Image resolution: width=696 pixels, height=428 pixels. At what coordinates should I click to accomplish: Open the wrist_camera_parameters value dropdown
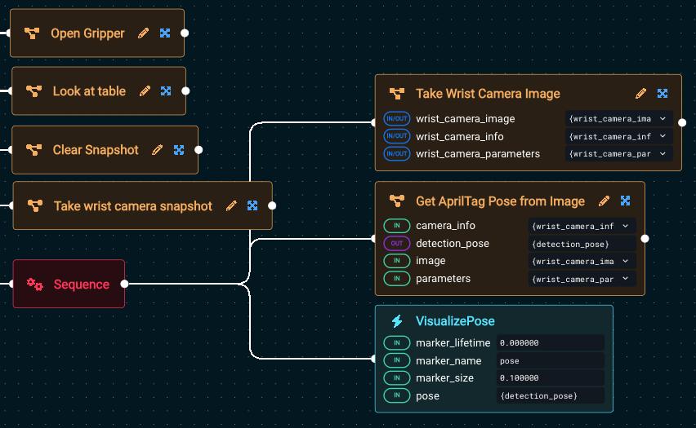618,154
